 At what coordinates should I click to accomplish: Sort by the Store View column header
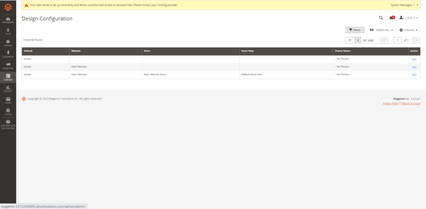click(x=286, y=51)
